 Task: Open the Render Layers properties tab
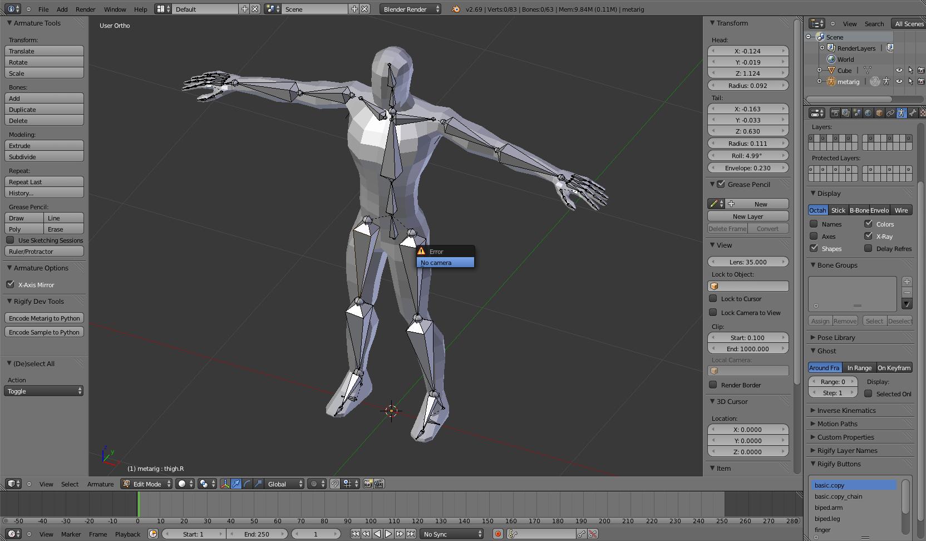(845, 113)
